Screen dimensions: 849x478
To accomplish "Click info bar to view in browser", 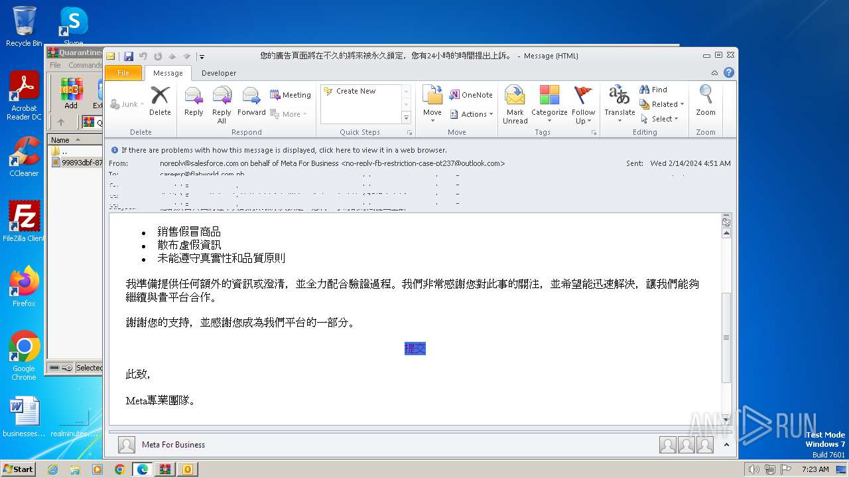I will 284,150.
